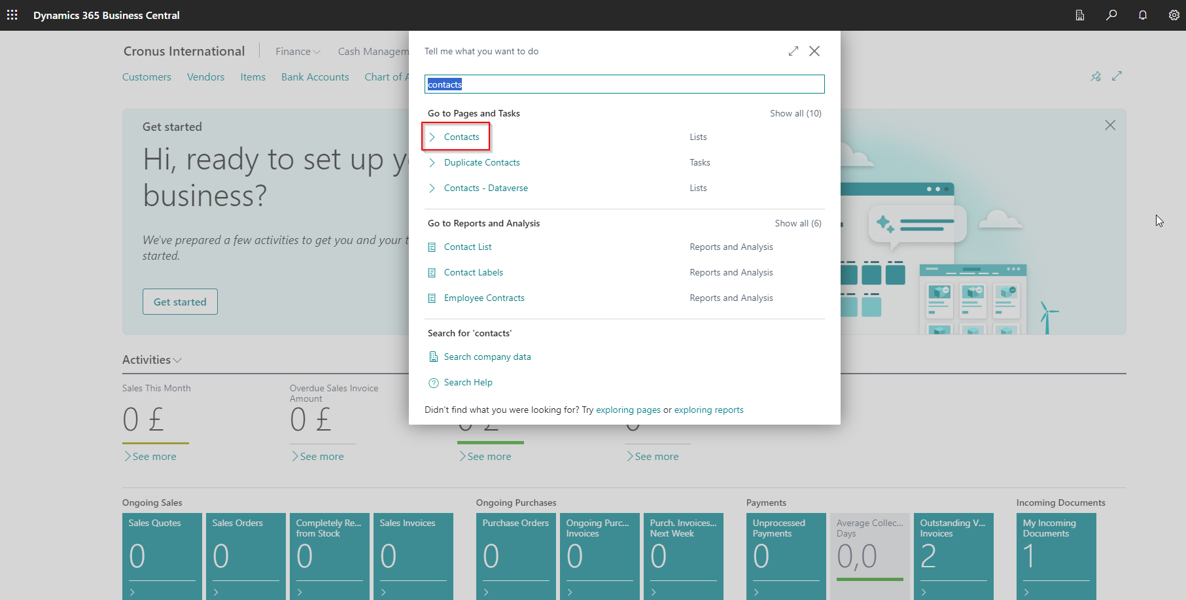Expand the Tell Me dialog to full size
The width and height of the screenshot is (1186, 600).
click(794, 51)
